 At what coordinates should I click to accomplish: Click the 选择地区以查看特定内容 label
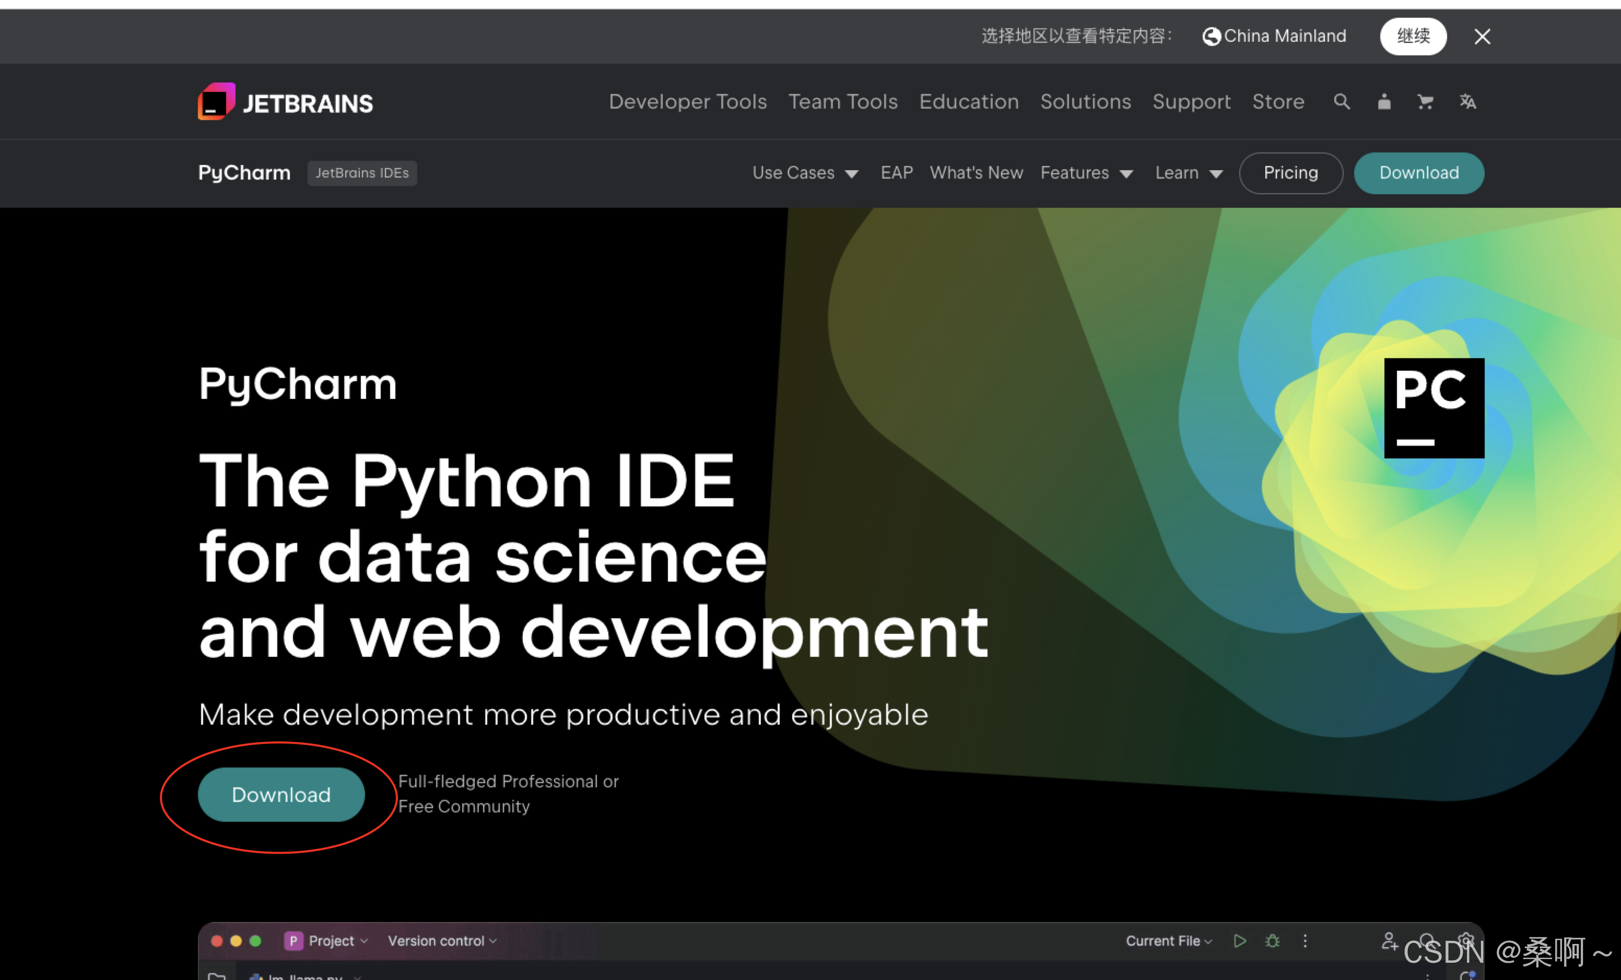(x=1076, y=36)
